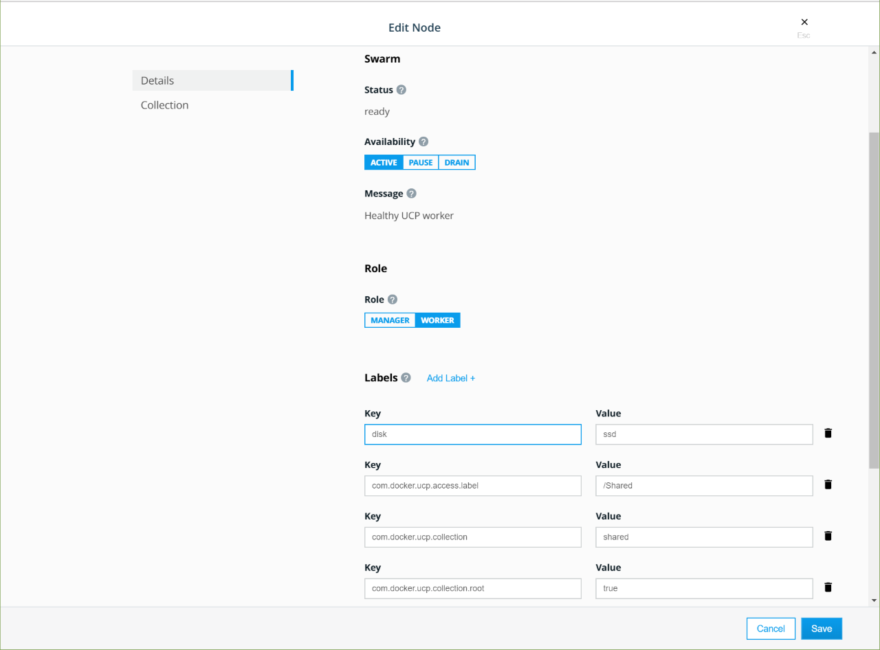Set availability to DRAIN

(x=456, y=163)
